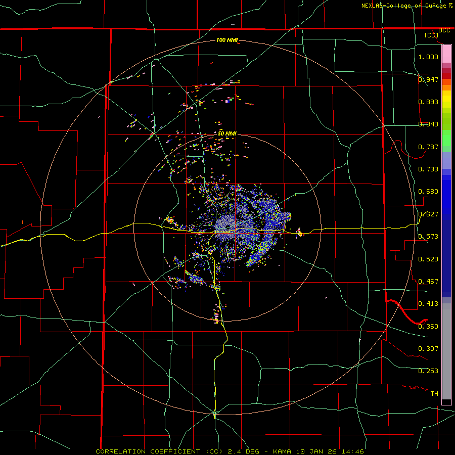
Task: Pick the red segment of the color bar
Action: click(446, 76)
